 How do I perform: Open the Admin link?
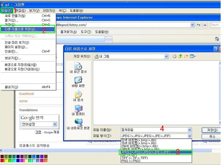(23, 101)
